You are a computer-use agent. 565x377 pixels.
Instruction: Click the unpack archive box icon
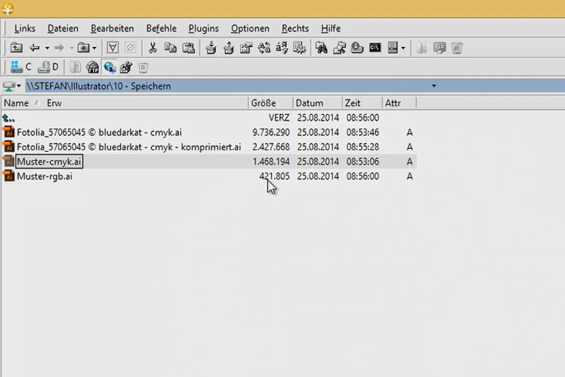[x=228, y=48]
